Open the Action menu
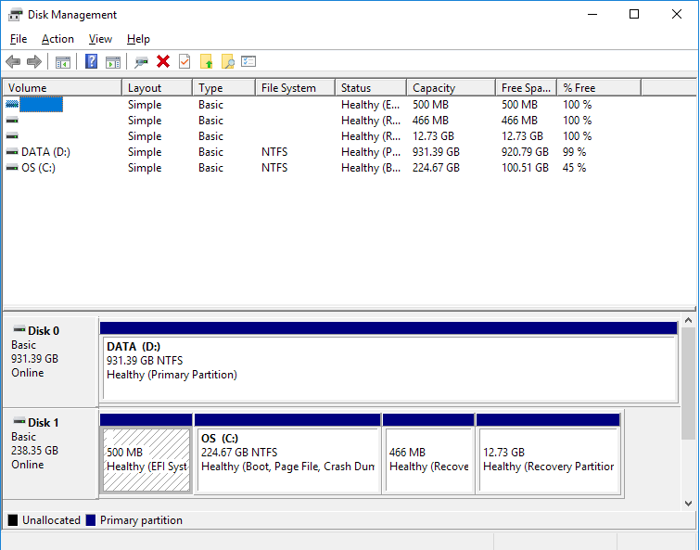This screenshot has height=550, width=700. coord(57,39)
